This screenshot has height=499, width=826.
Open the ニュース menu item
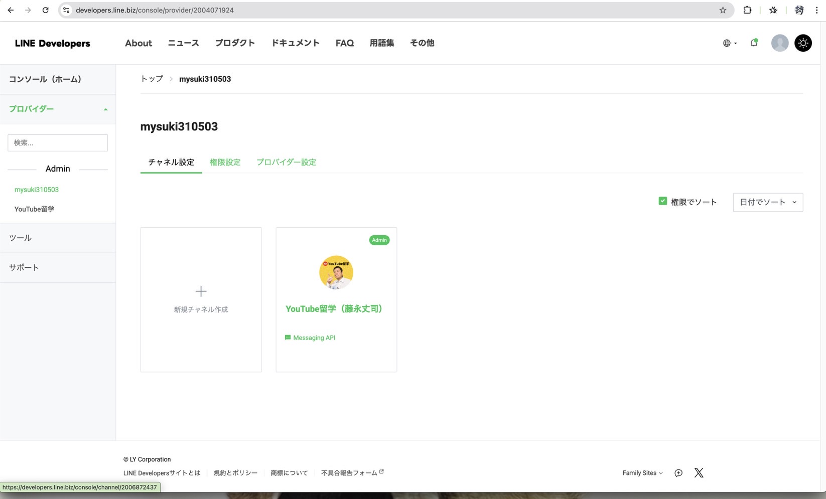[183, 43]
